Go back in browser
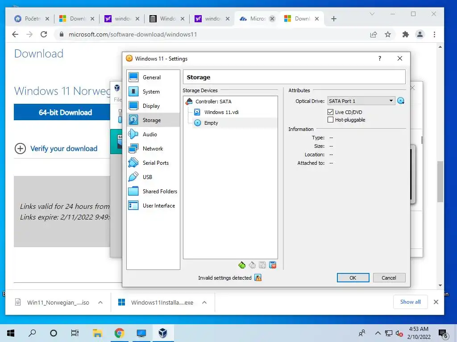 pos(15,34)
